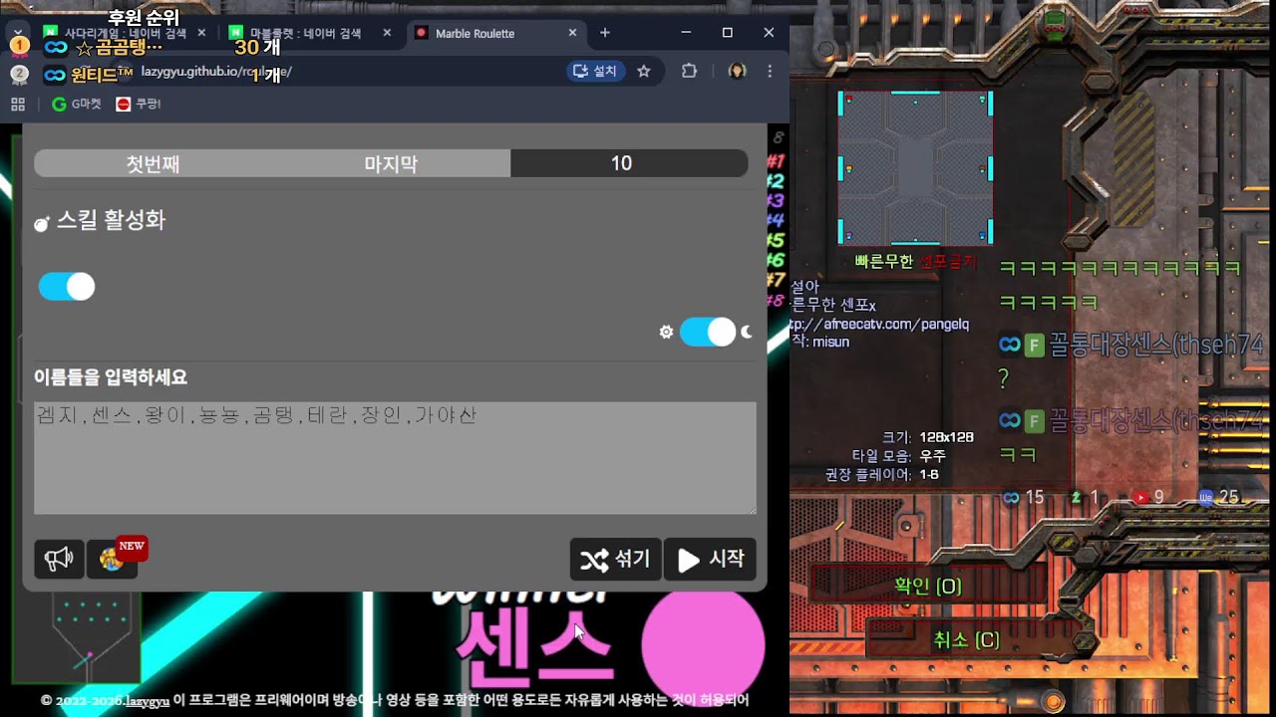The image size is (1276, 717).
Task: Click the bomb icon next to 스킬 활성화
Action: tap(42, 224)
